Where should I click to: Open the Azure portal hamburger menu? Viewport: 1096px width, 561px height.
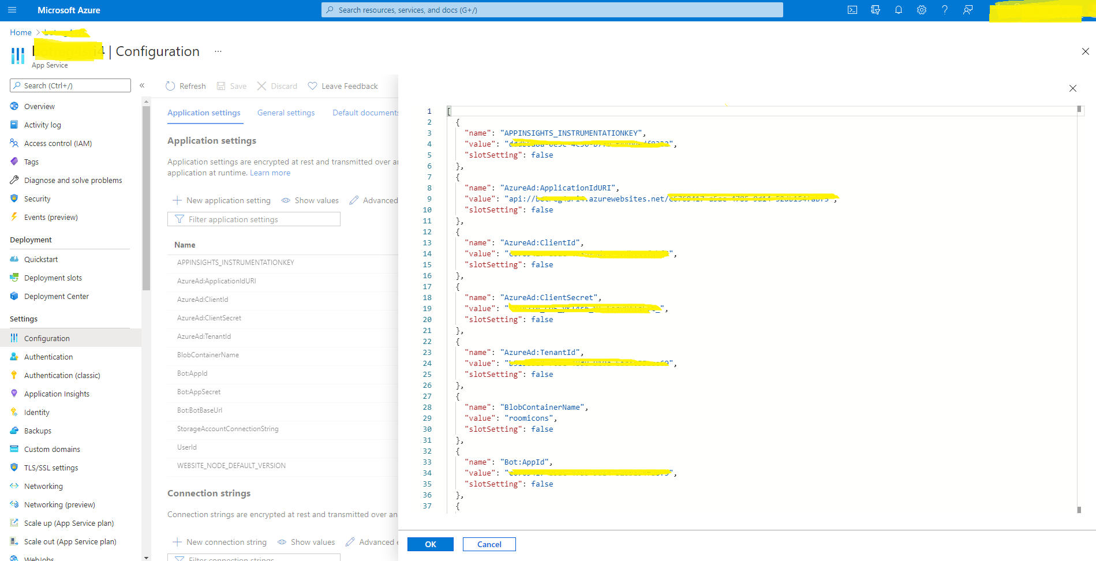tap(12, 10)
